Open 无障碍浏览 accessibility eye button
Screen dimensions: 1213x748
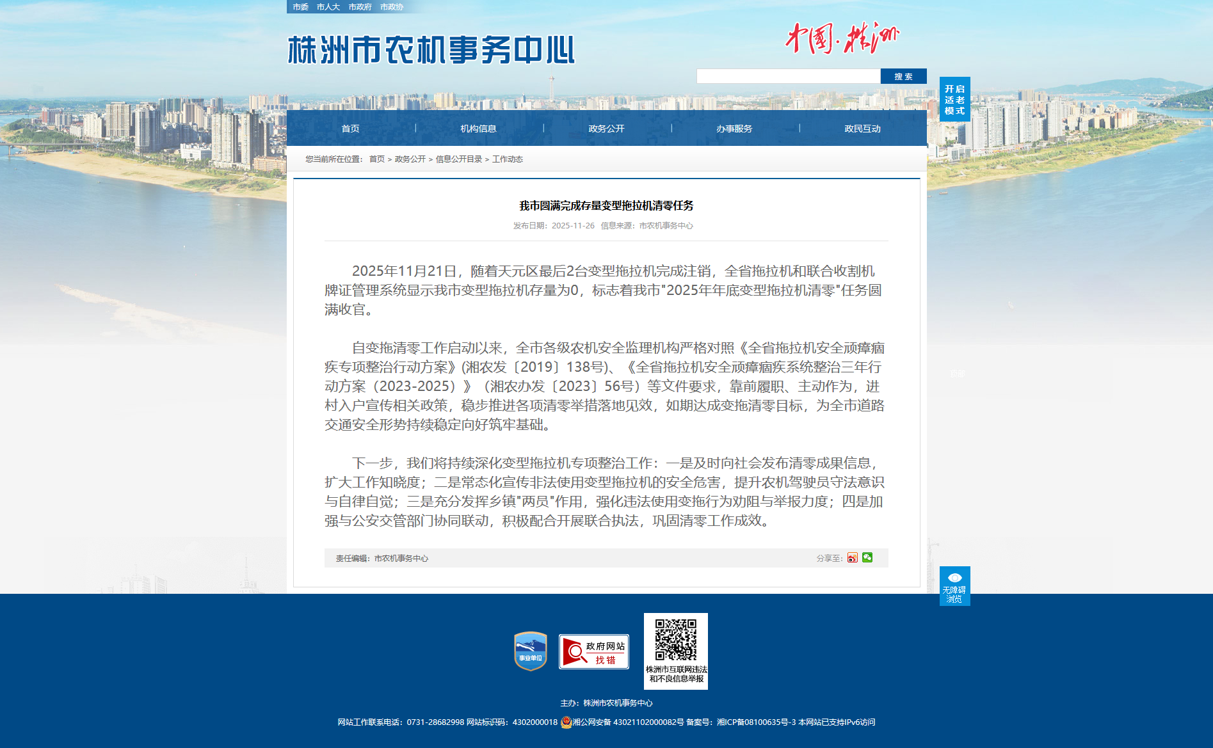954,585
